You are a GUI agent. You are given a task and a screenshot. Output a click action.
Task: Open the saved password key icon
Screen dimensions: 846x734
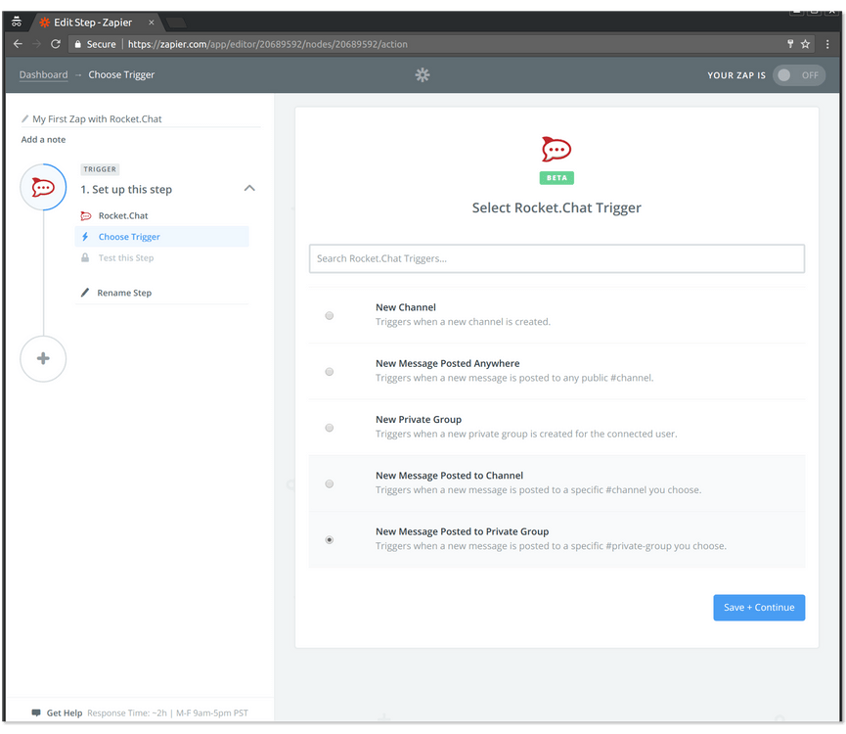(790, 44)
